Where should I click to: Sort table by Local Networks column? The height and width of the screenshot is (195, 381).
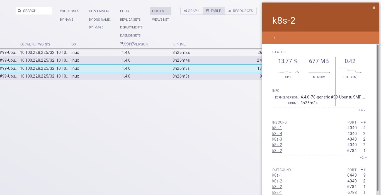(x=35, y=44)
